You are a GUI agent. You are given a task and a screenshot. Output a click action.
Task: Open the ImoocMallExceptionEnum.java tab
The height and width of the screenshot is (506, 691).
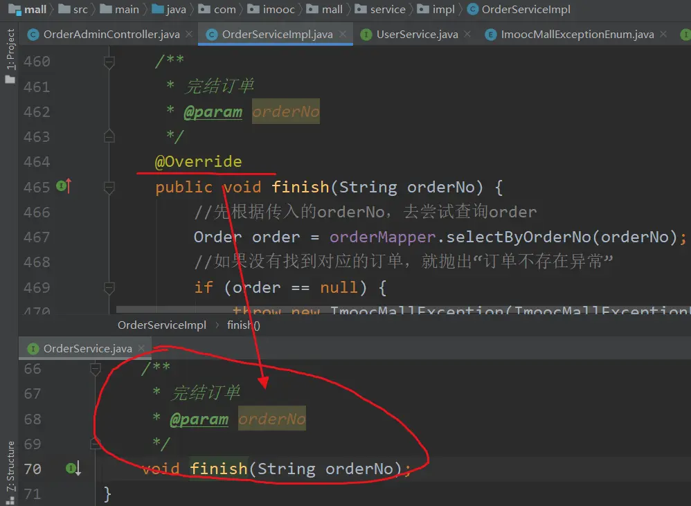click(577, 34)
